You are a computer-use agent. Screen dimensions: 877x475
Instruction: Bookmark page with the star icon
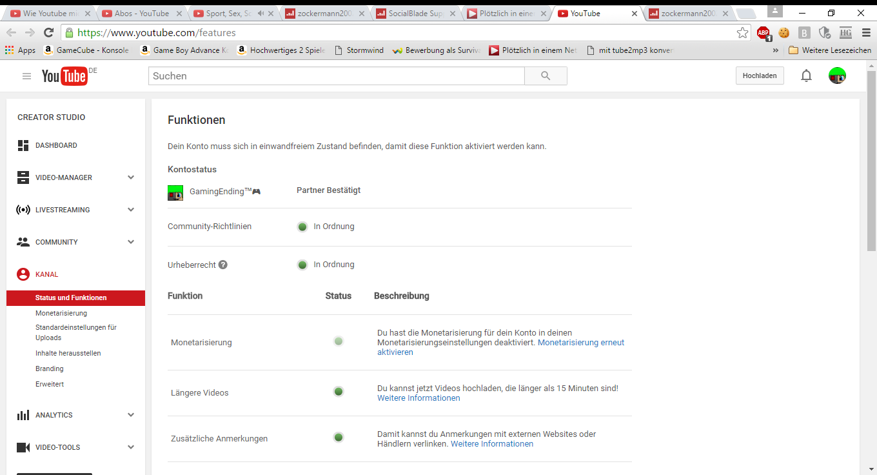(743, 33)
